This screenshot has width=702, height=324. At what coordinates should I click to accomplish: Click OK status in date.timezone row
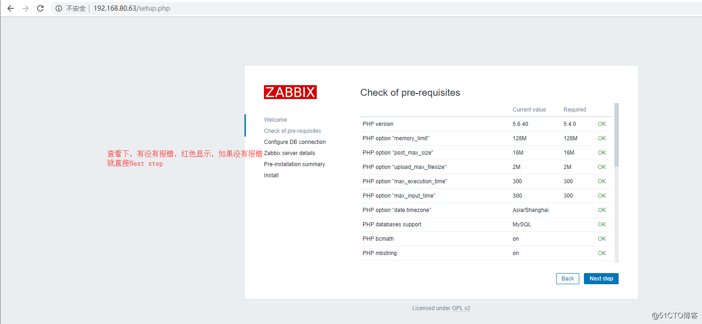pos(602,210)
